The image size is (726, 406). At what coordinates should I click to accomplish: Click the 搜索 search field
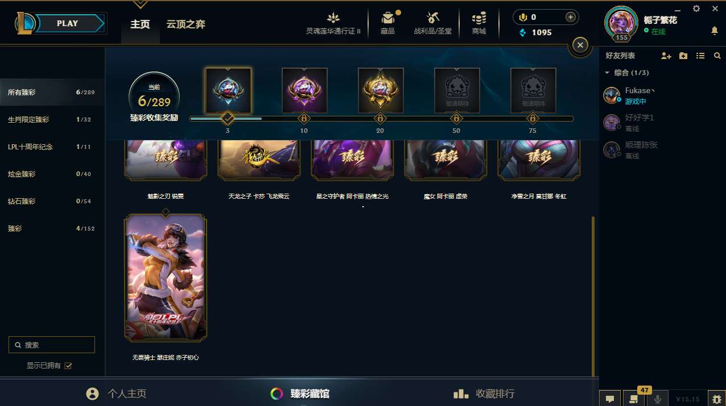52,345
